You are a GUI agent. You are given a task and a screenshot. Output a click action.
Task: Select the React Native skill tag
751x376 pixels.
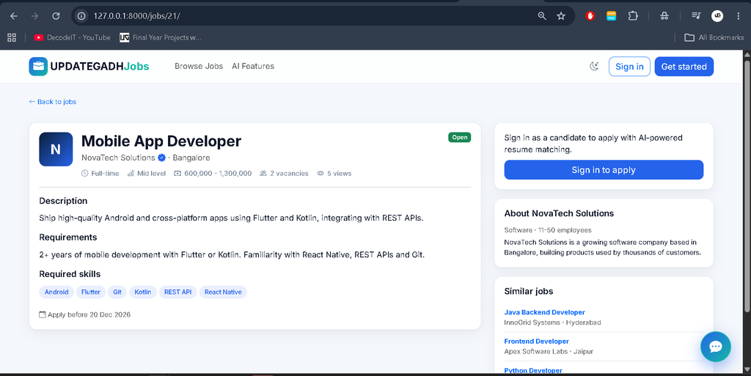223,292
